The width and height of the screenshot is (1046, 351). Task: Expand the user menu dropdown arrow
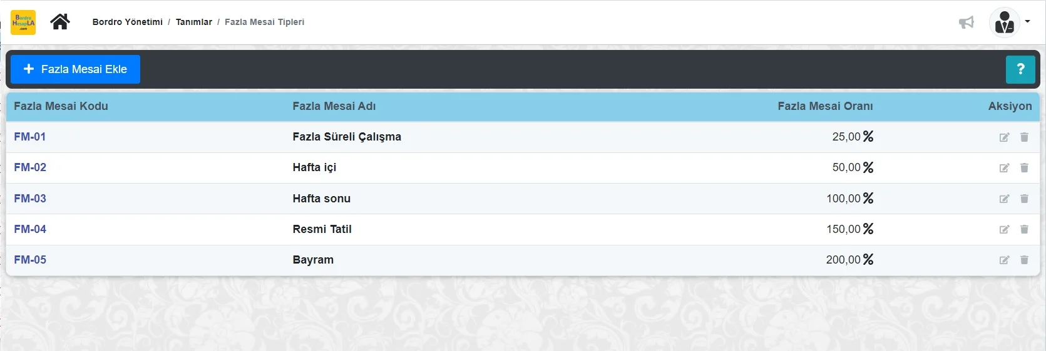(1027, 22)
